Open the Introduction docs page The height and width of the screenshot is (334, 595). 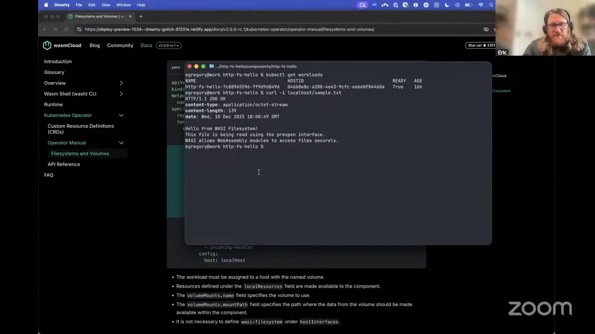58,62
